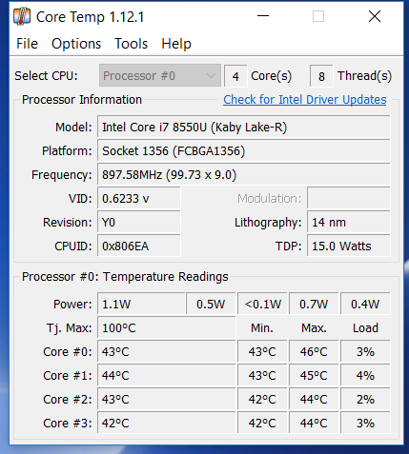409x454 pixels.
Task: Click Core #2 minimum temperature 42°C
Action: coord(262,399)
